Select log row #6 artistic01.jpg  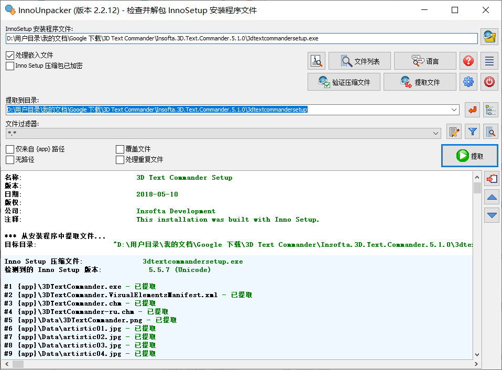pos(80,329)
